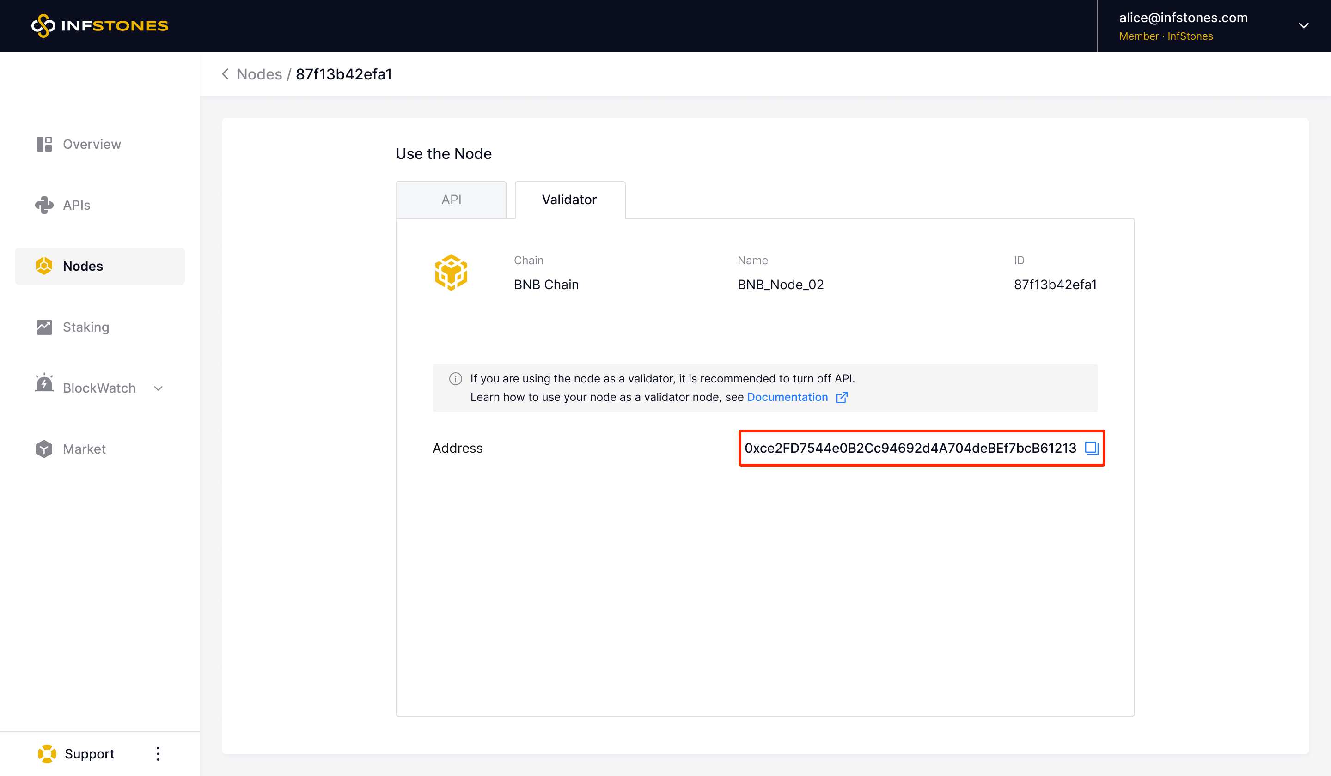This screenshot has width=1331, height=776.
Task: Click the Overview sidebar icon
Action: pyautogui.click(x=44, y=144)
